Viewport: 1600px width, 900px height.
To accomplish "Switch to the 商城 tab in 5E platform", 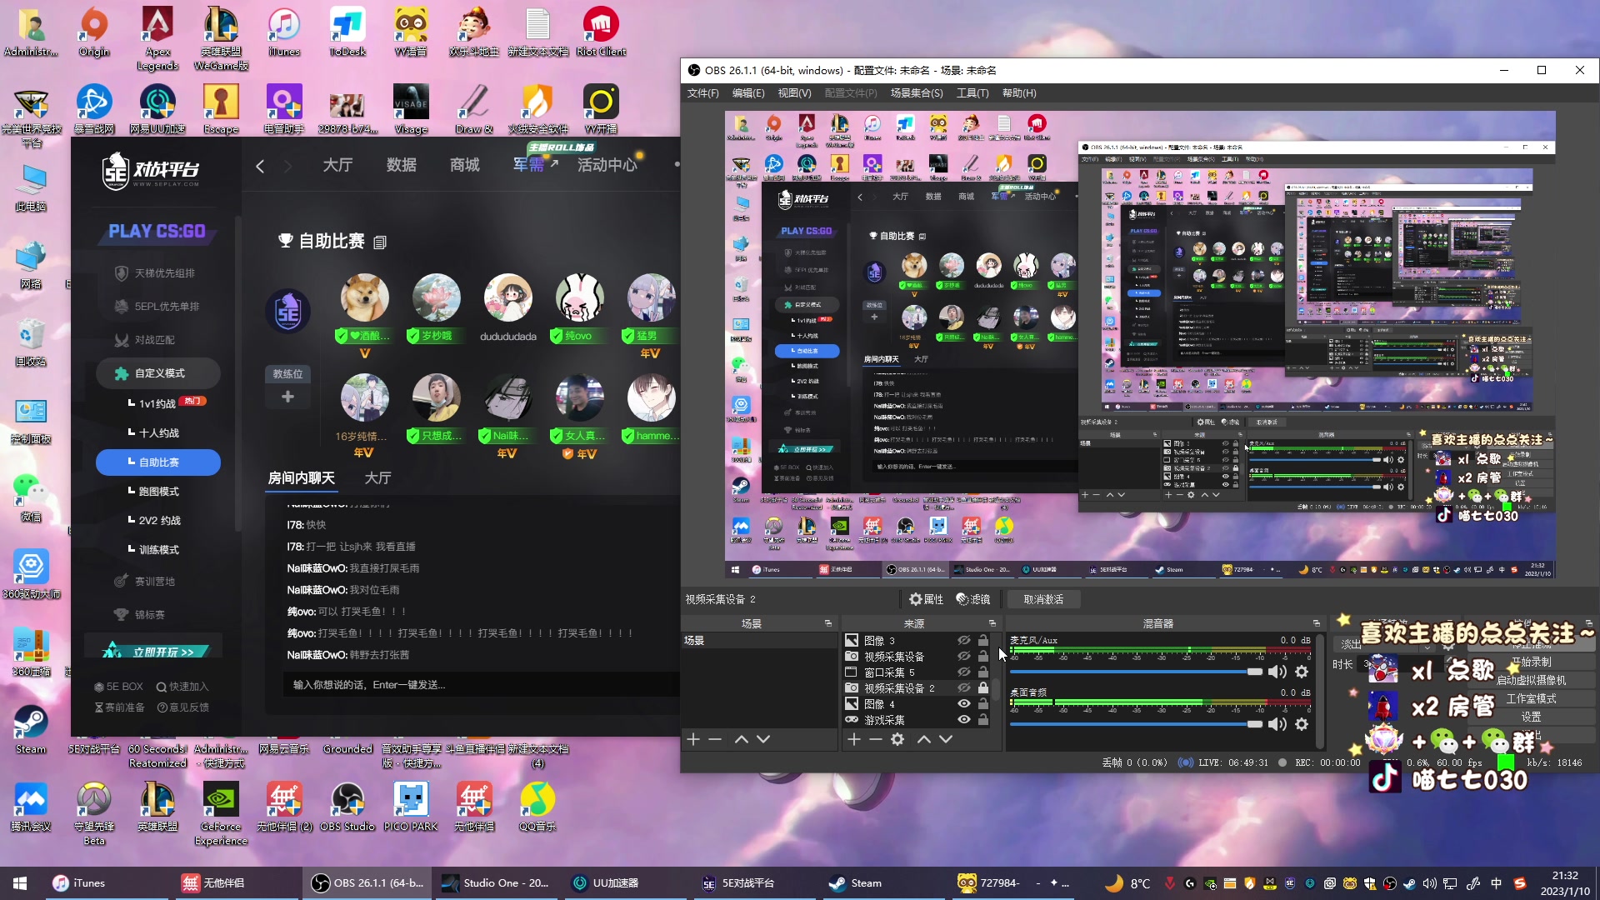I will point(465,165).
